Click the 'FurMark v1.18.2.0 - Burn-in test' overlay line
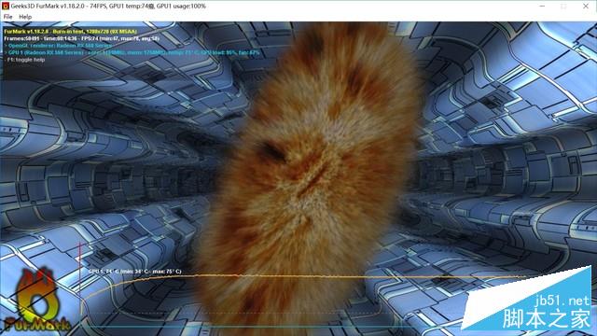Viewport: 597px width, 336px height. [71, 31]
